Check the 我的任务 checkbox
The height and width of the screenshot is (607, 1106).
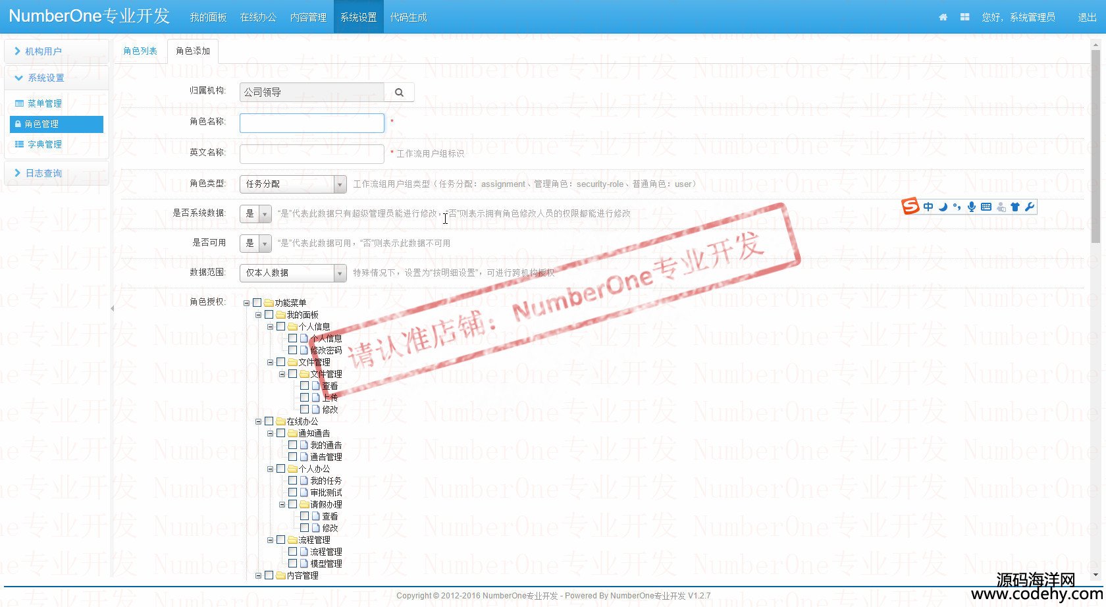[x=293, y=481]
